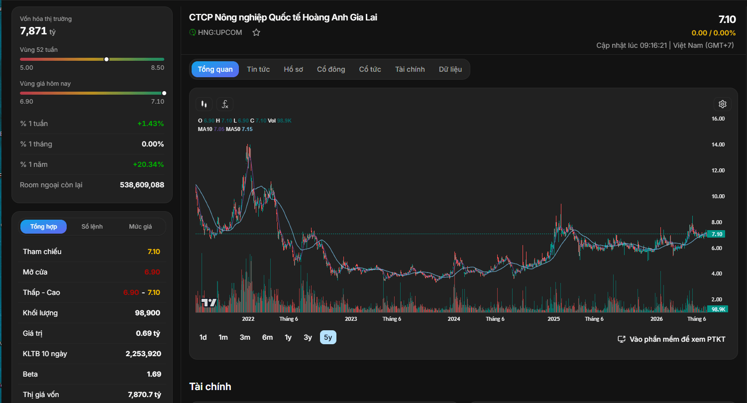
Task: Click Vào phần mềm để xem PTKT link
Action: tap(677, 339)
